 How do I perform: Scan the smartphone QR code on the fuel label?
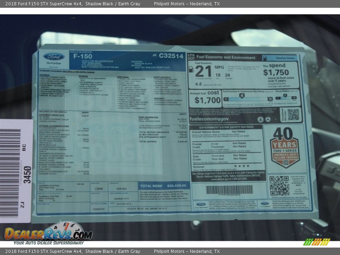coord(293,115)
